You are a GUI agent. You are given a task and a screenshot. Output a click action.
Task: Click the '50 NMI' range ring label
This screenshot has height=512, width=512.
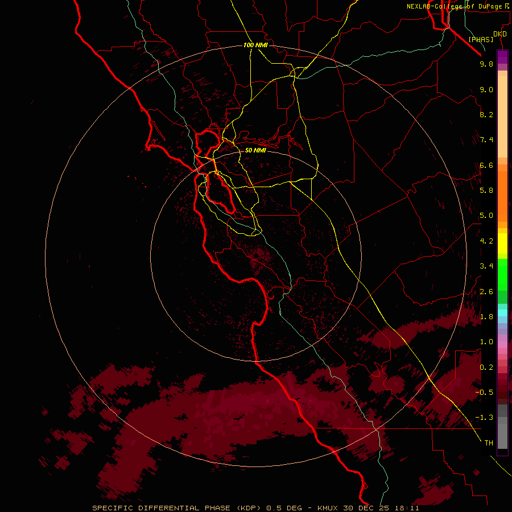(x=255, y=150)
